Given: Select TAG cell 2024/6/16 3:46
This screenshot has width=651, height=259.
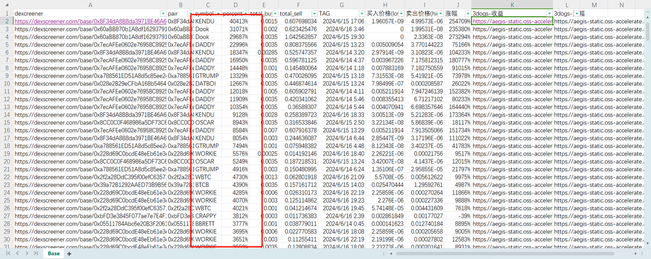Looking at the screenshot, I should pos(342,29).
